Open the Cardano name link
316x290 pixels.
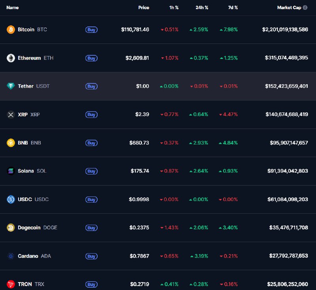28,256
